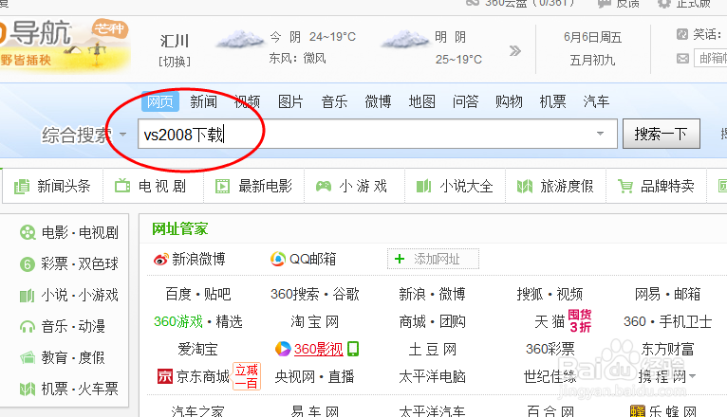
Task: Click the QQ mail logo icon
Action: point(278,259)
